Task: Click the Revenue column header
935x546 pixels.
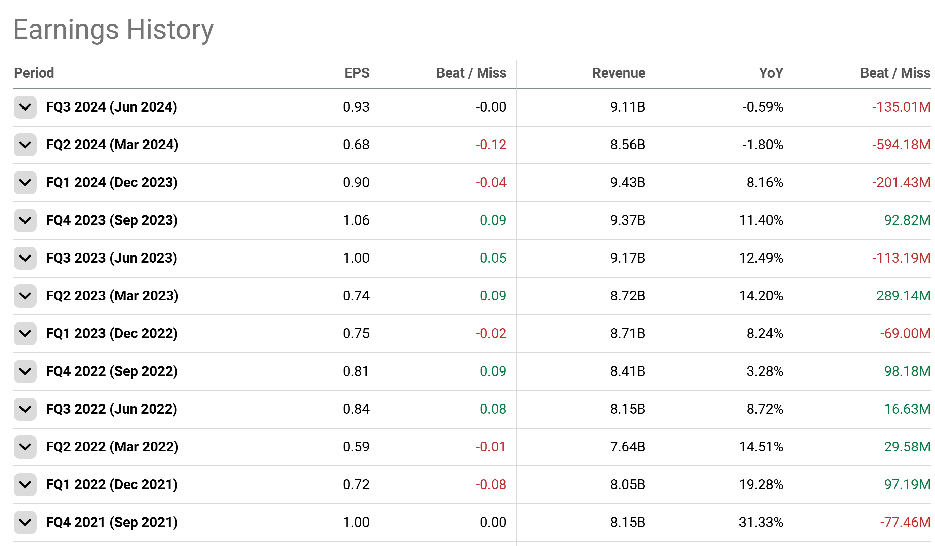Action: coord(619,73)
